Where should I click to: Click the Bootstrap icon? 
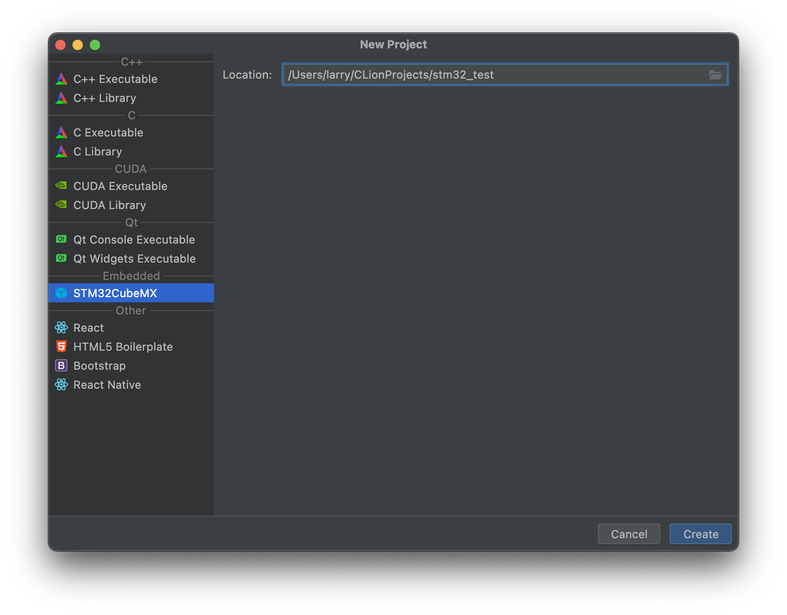61,365
